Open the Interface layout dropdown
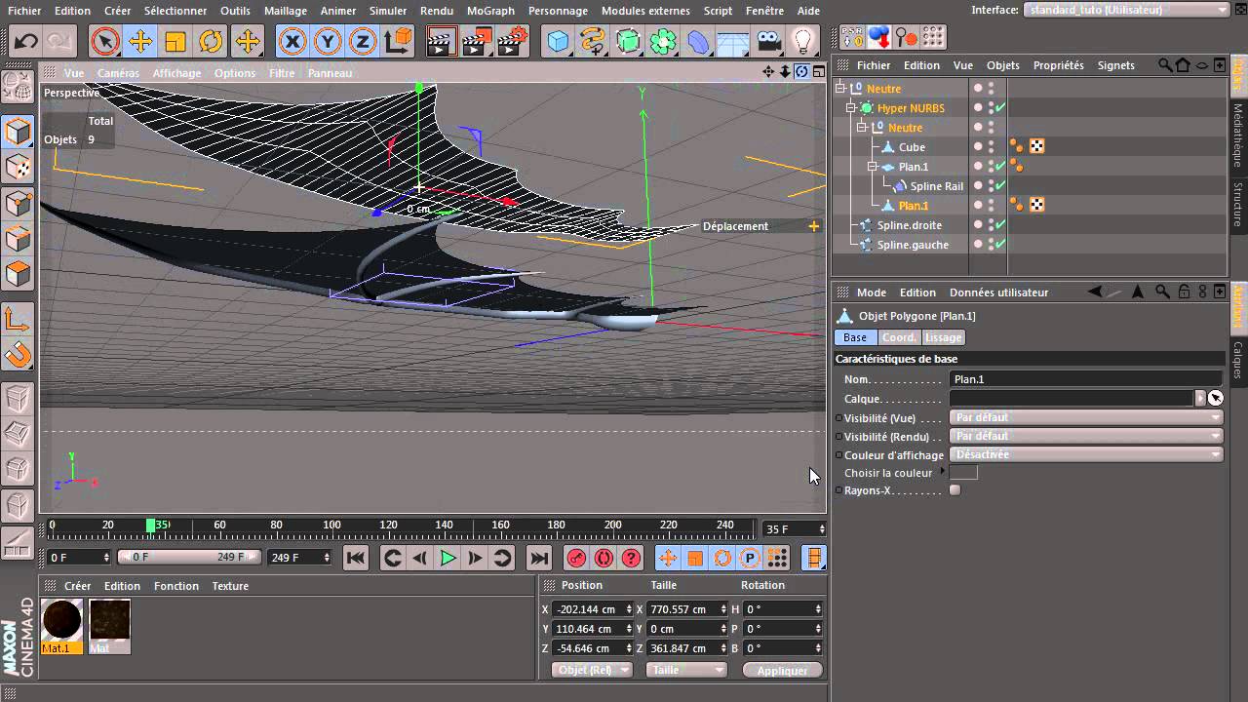1248x702 pixels. (x=1126, y=10)
